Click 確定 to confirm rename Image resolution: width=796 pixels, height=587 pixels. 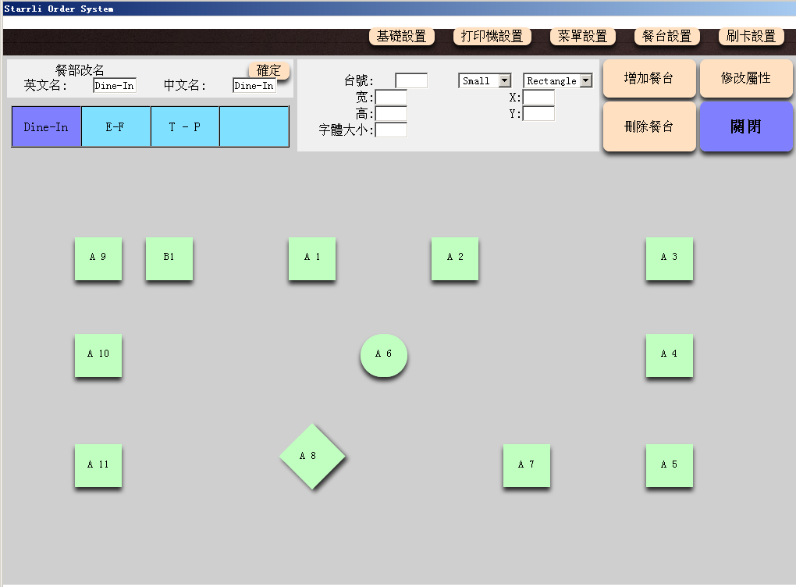(268, 70)
